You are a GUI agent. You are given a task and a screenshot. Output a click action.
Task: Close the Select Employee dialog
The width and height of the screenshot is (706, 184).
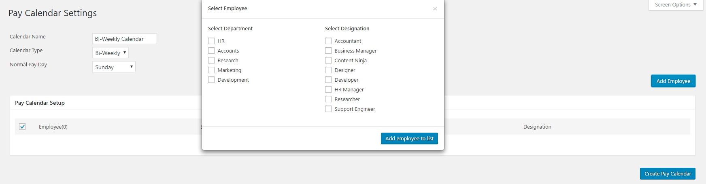coord(435,8)
